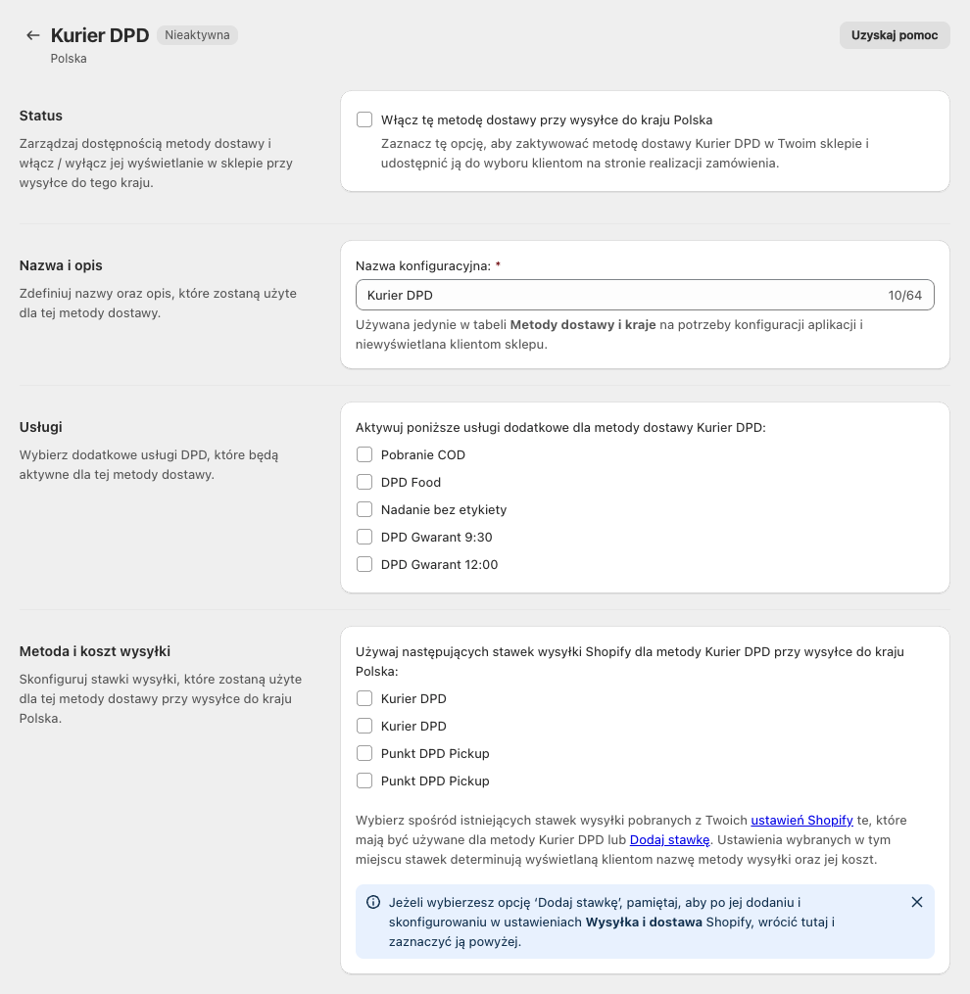The height and width of the screenshot is (994, 970).
Task: Click the Uzyskaj pomoc button
Action: coord(894,35)
